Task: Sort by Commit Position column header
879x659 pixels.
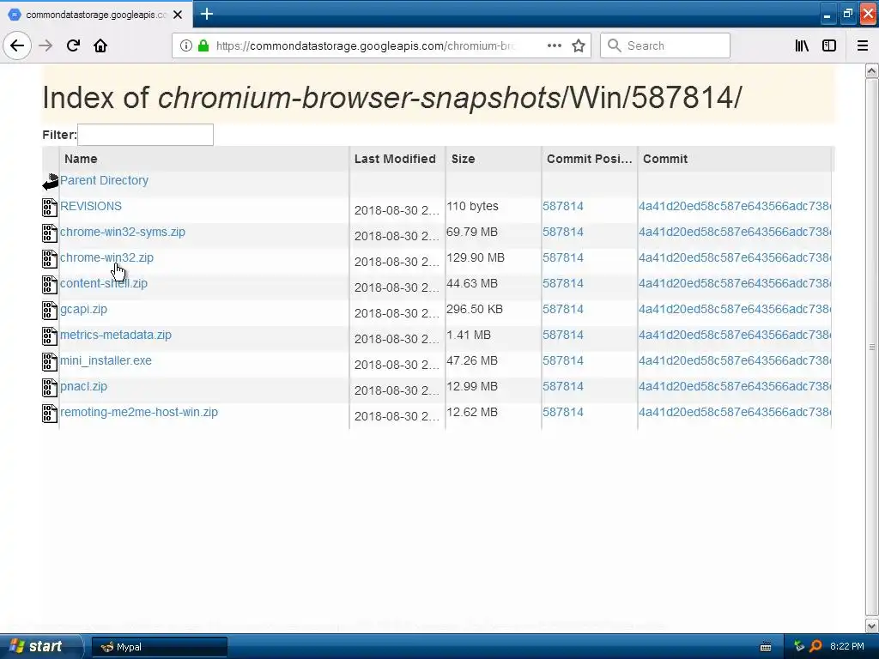Action: click(589, 159)
